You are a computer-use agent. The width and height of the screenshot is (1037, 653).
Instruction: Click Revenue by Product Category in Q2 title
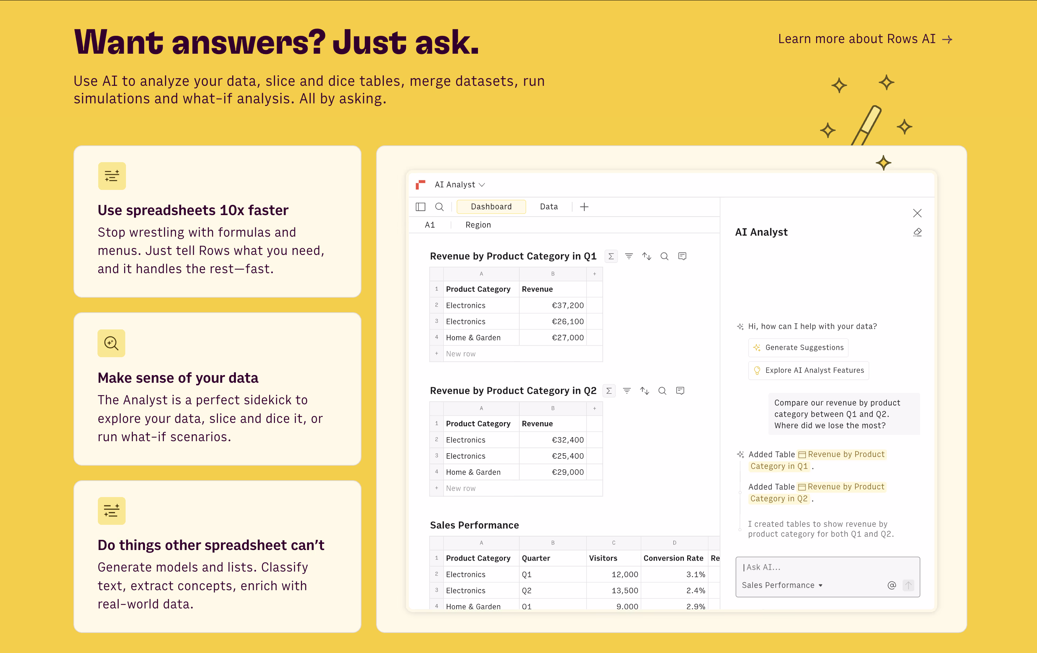point(513,391)
